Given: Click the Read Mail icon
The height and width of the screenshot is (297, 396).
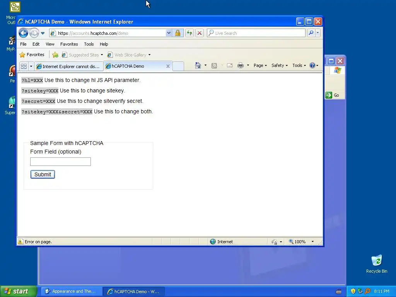Looking at the screenshot, I should pyautogui.click(x=230, y=65).
